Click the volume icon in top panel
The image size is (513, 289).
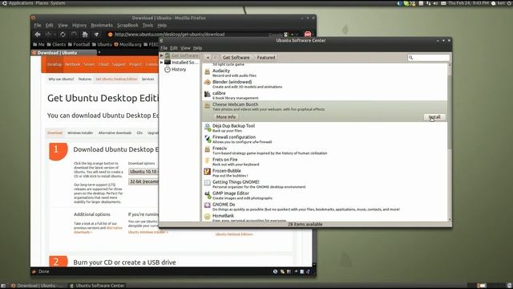coord(435,3)
